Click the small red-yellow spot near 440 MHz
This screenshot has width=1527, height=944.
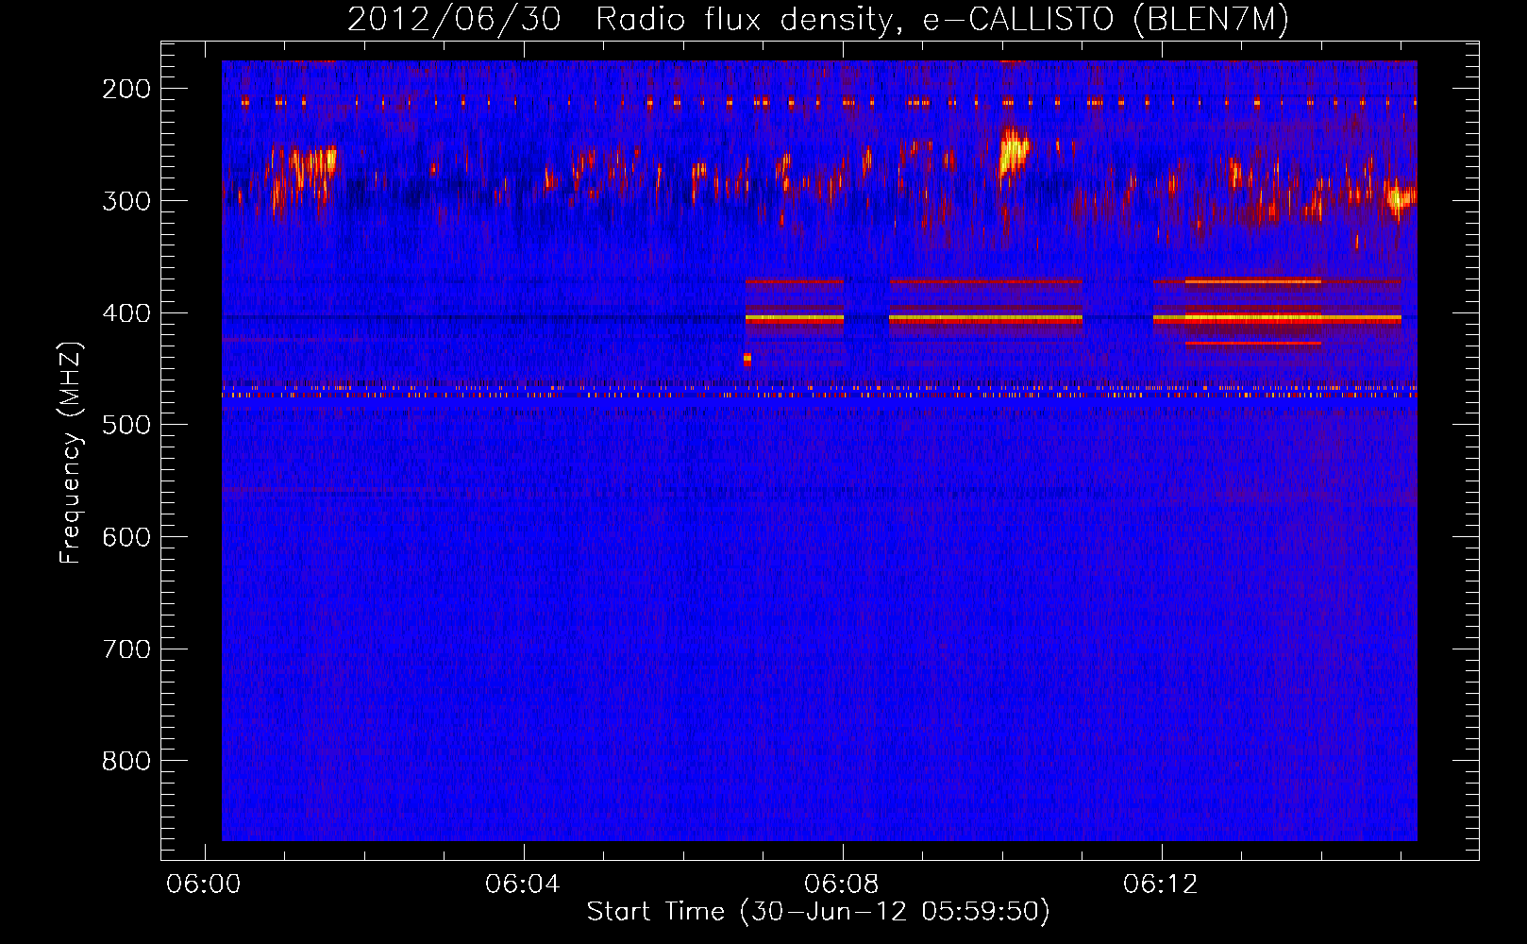pyautogui.click(x=747, y=359)
